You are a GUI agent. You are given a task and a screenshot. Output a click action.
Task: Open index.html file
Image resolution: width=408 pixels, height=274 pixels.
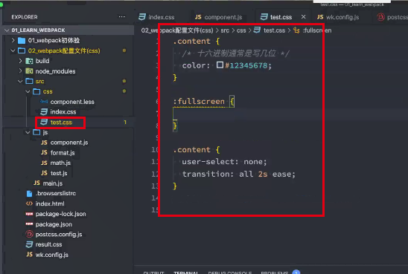(50, 203)
